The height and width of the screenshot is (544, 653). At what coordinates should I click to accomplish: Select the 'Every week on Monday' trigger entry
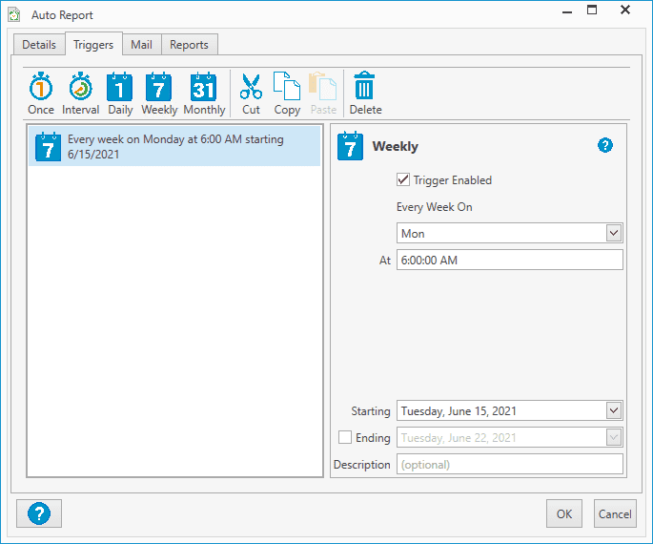(x=174, y=146)
